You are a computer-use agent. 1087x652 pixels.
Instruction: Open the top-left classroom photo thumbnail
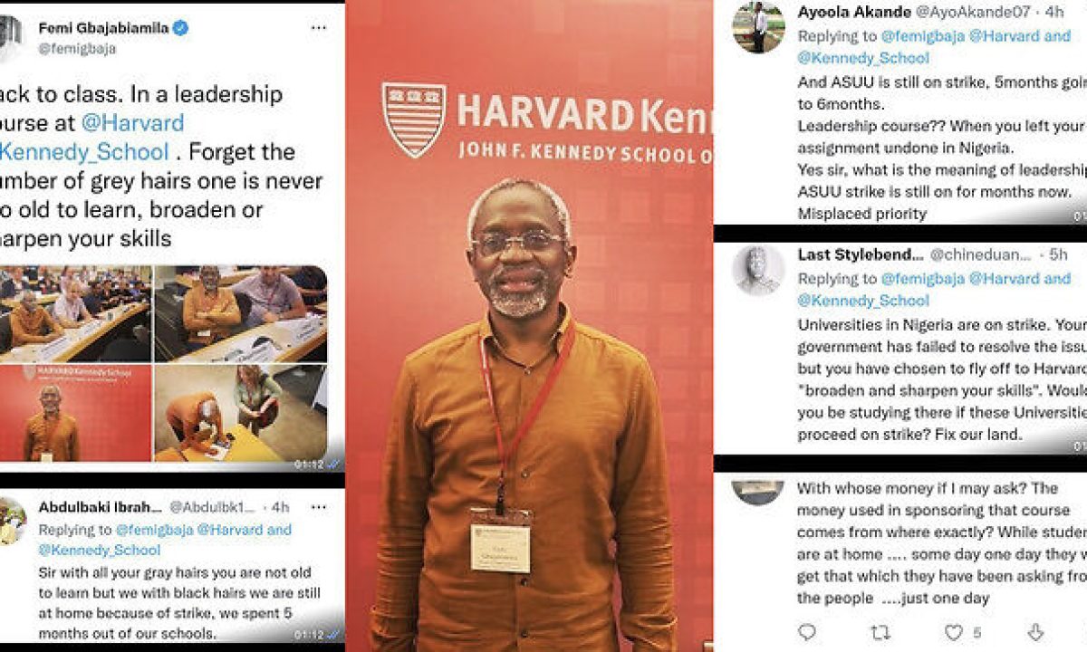click(x=75, y=312)
